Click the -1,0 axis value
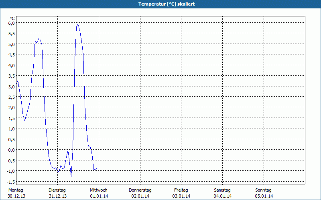Viewport: 321px width, 200px height. click(x=11, y=171)
